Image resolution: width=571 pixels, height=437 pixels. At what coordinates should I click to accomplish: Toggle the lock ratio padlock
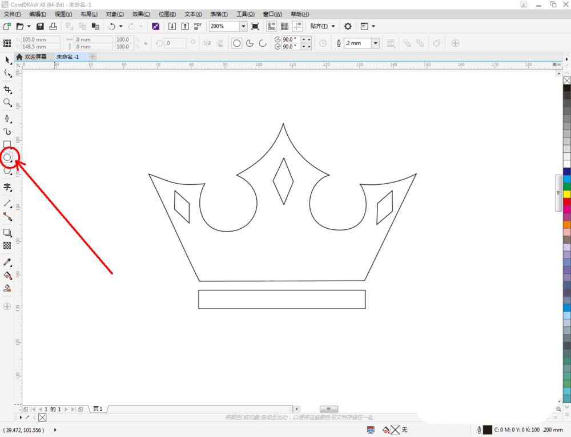pos(146,43)
